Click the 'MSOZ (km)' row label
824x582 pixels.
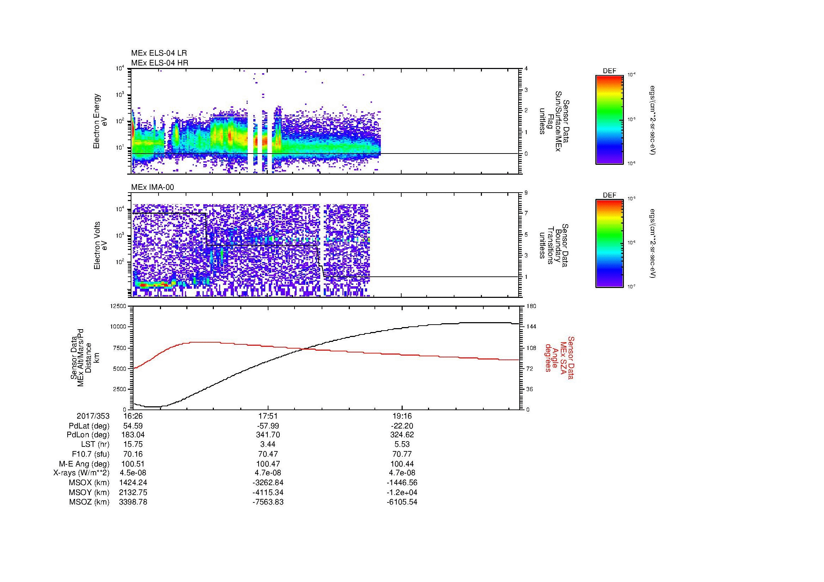click(x=89, y=502)
